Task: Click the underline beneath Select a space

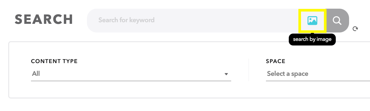Action: [318, 81]
